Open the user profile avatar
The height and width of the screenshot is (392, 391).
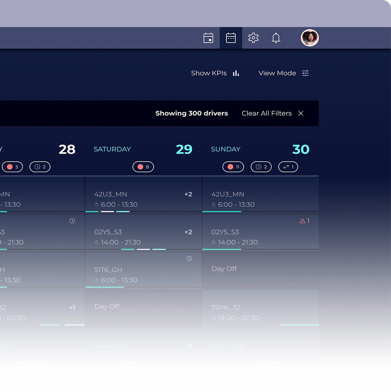(310, 38)
